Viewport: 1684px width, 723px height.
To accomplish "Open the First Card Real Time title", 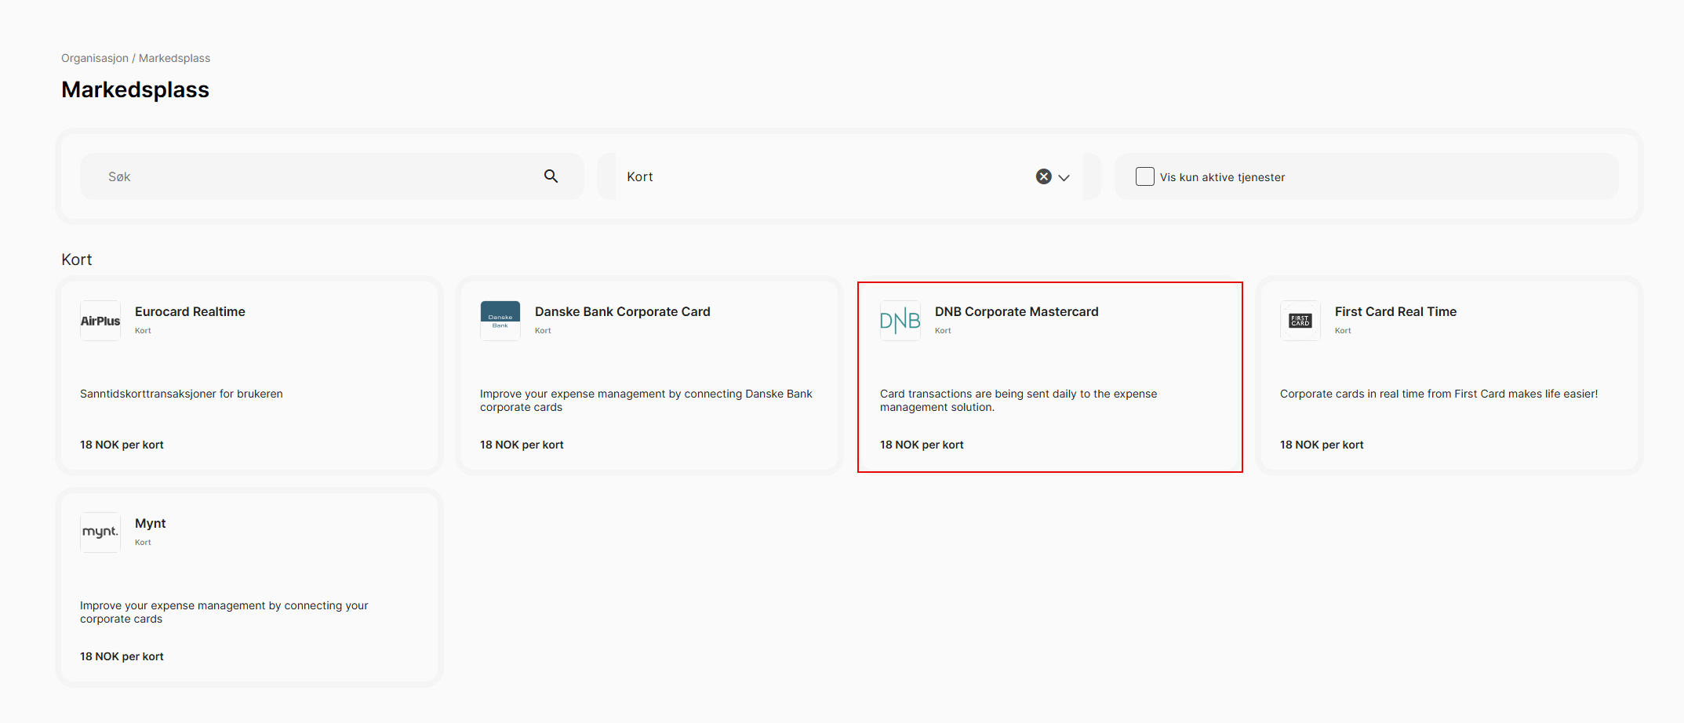I will (x=1395, y=311).
